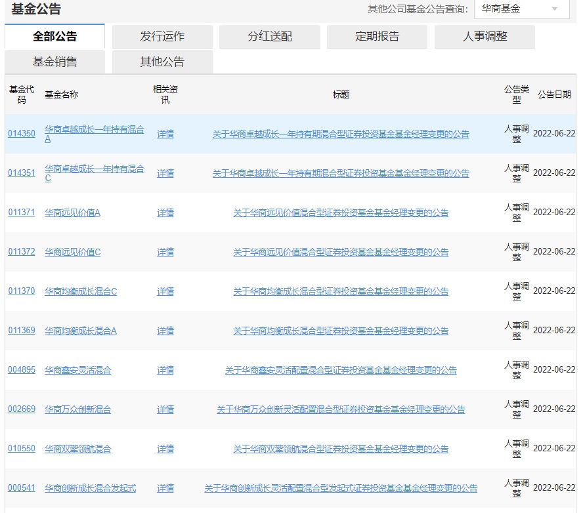
Task: Open fund code 011371
Action: point(22,213)
